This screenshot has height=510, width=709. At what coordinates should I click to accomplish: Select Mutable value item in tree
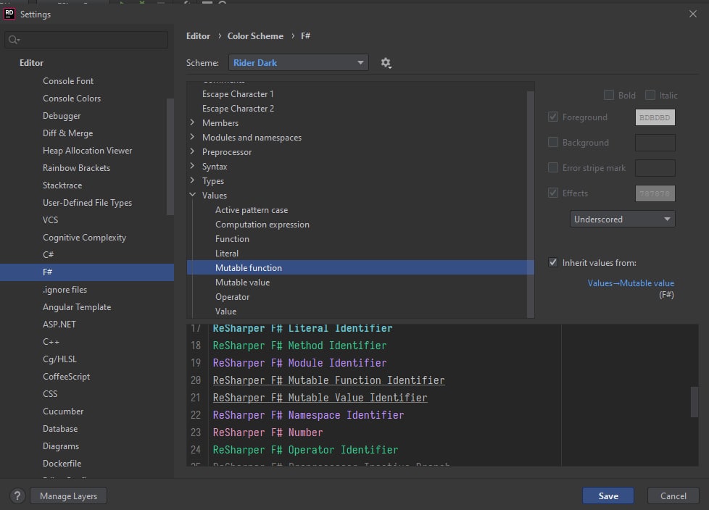pyautogui.click(x=242, y=282)
